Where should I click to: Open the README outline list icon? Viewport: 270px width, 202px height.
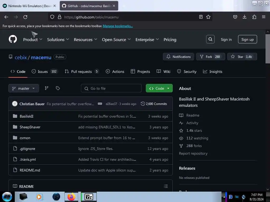166,186
